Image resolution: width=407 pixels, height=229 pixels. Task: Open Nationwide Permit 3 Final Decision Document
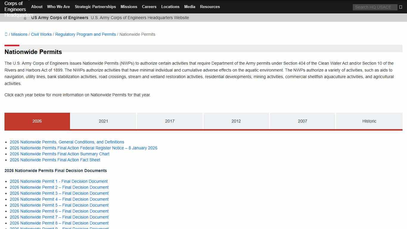59,193
